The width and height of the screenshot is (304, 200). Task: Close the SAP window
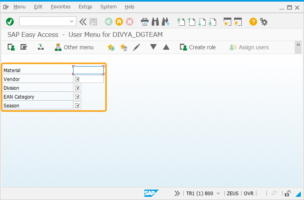297,8
